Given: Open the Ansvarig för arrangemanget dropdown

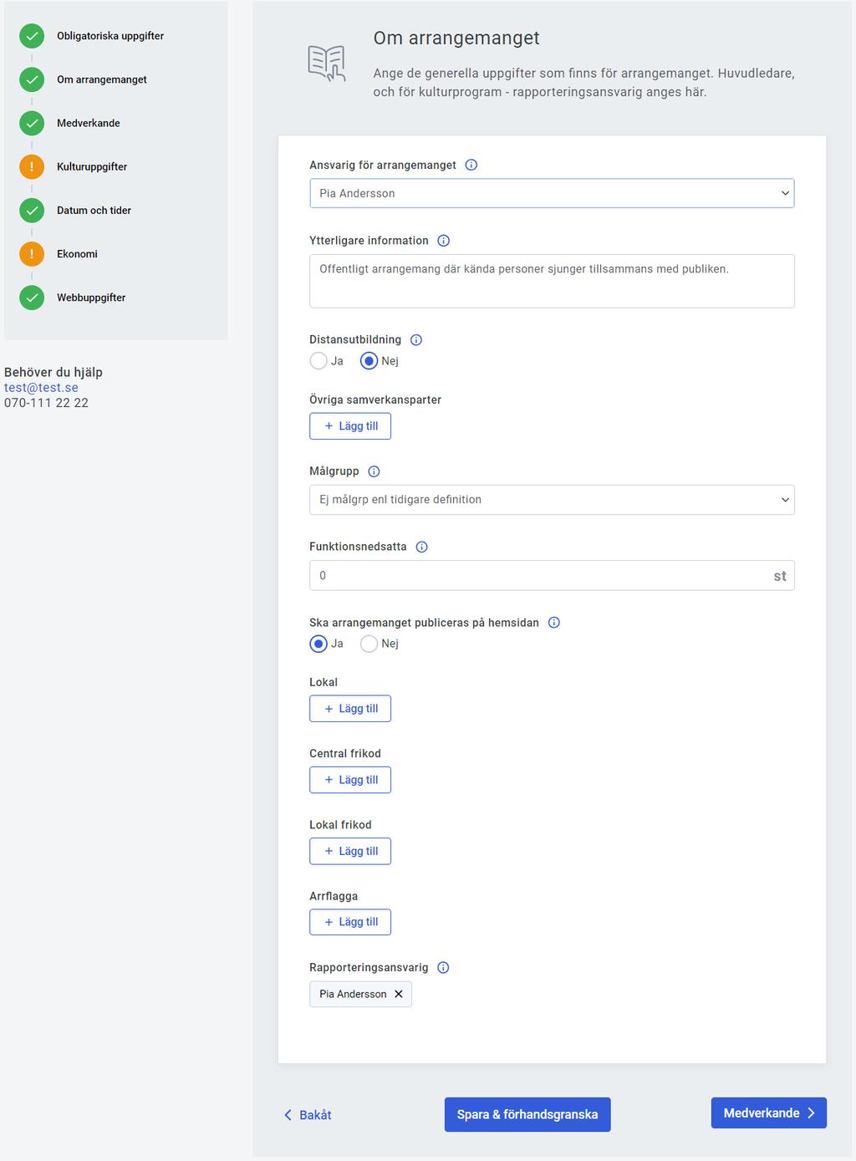Looking at the screenshot, I should point(552,193).
